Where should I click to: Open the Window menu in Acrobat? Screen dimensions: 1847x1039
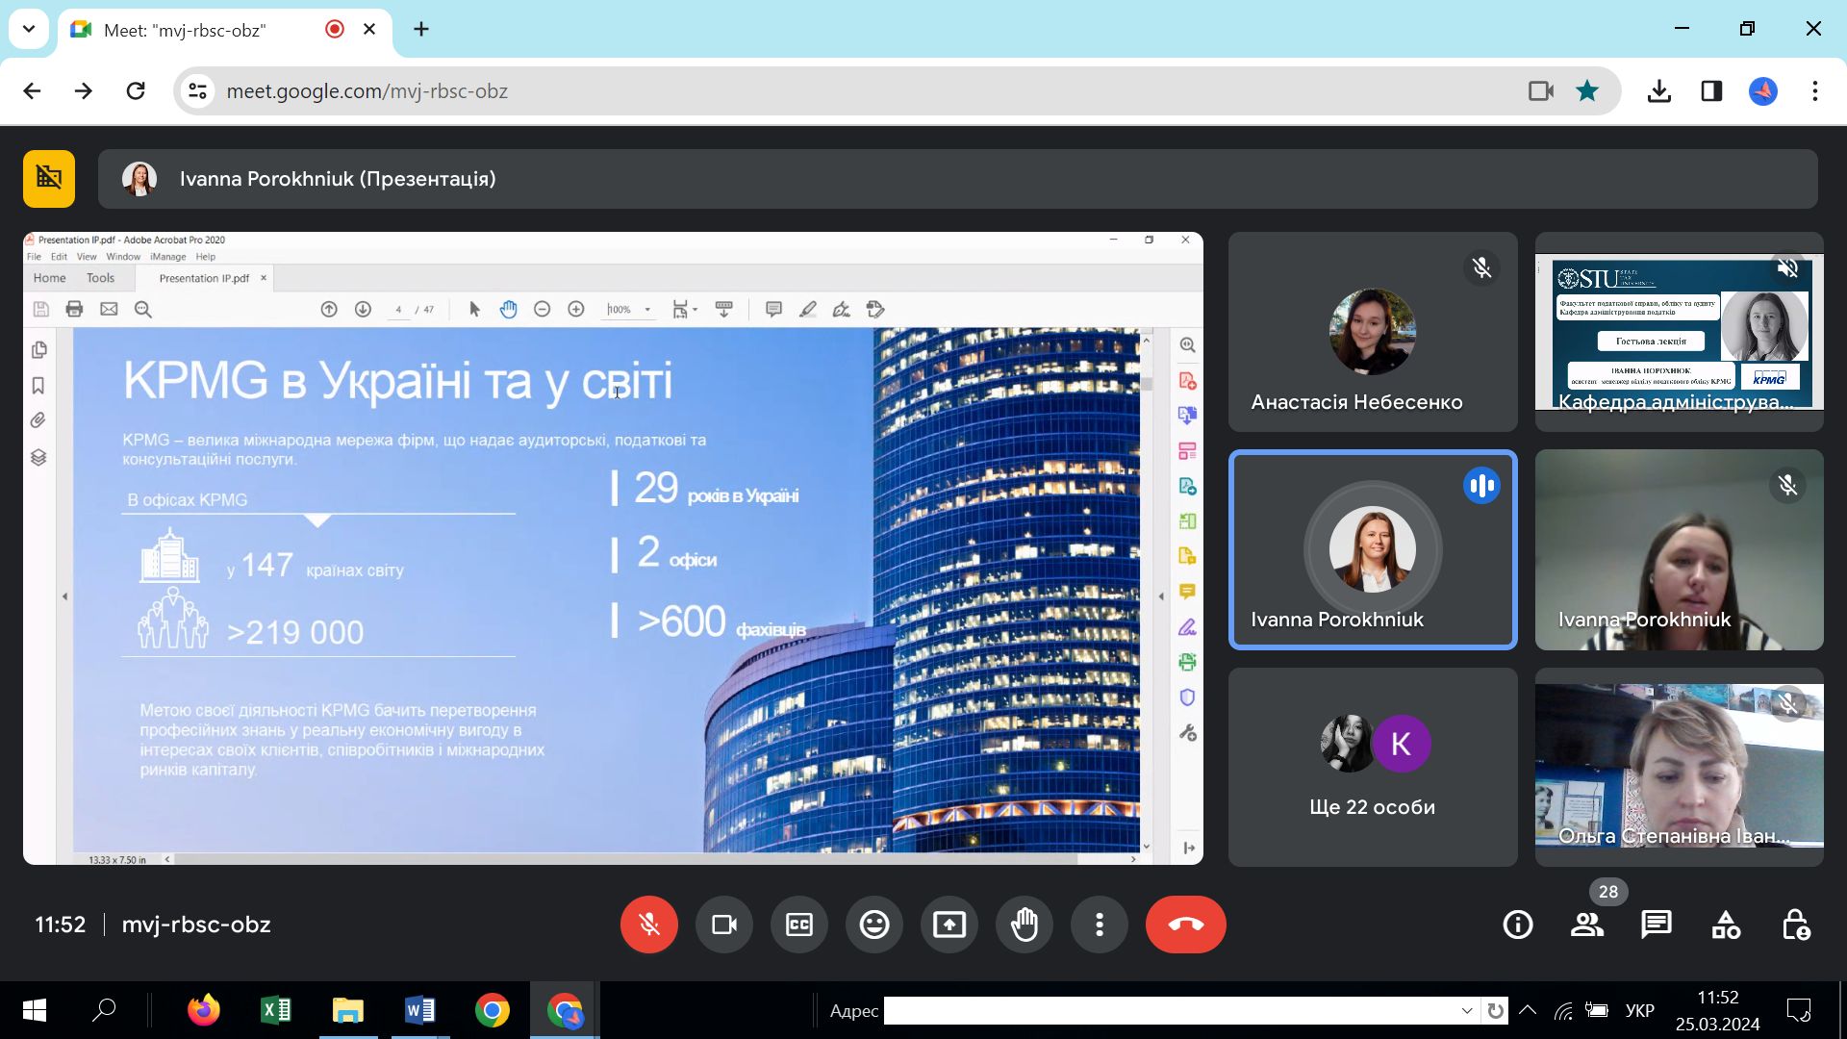[x=123, y=257]
